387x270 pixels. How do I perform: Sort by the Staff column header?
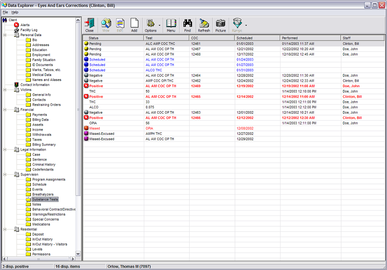coord(363,38)
